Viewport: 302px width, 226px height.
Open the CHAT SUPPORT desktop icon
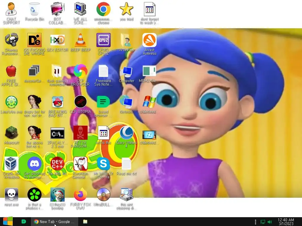pyautogui.click(x=11, y=13)
